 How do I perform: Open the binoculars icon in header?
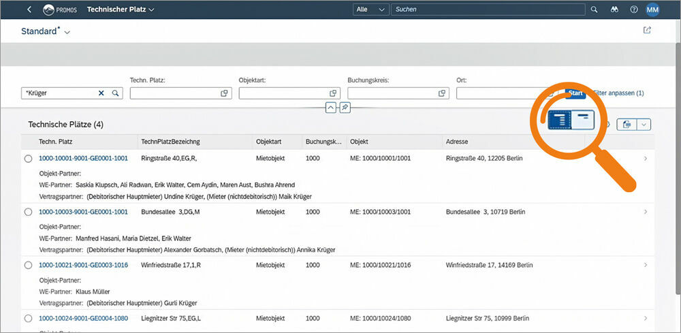pos(614,10)
